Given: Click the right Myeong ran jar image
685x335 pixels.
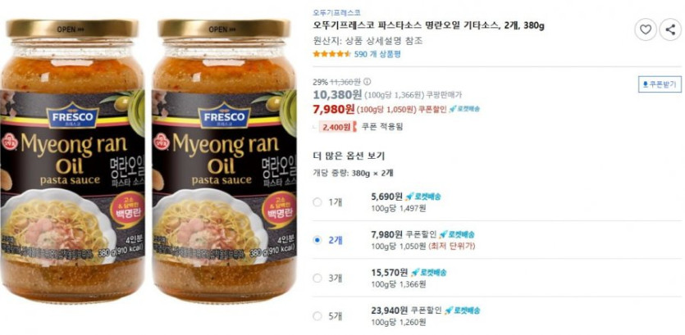Looking at the screenshot, I should tap(224, 161).
